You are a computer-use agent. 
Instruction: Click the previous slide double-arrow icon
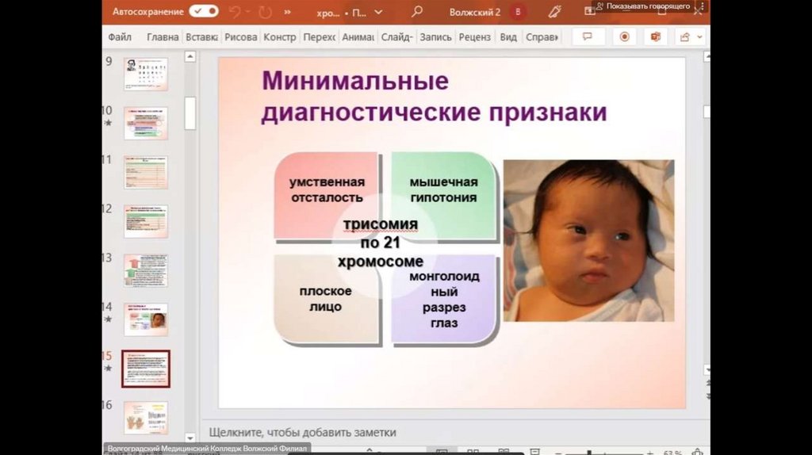(x=707, y=383)
